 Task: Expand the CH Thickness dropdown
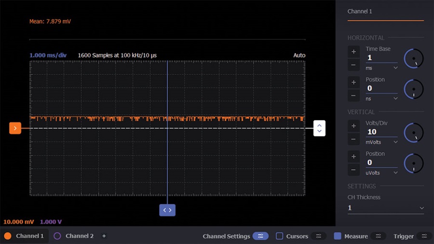coord(386,208)
